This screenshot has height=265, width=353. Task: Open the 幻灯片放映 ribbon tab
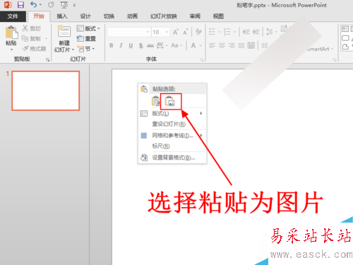pos(164,16)
